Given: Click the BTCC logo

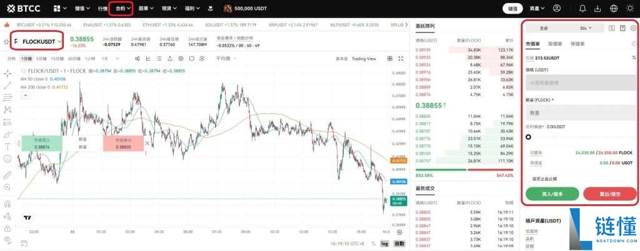Looking at the screenshot, I should coord(25,8).
